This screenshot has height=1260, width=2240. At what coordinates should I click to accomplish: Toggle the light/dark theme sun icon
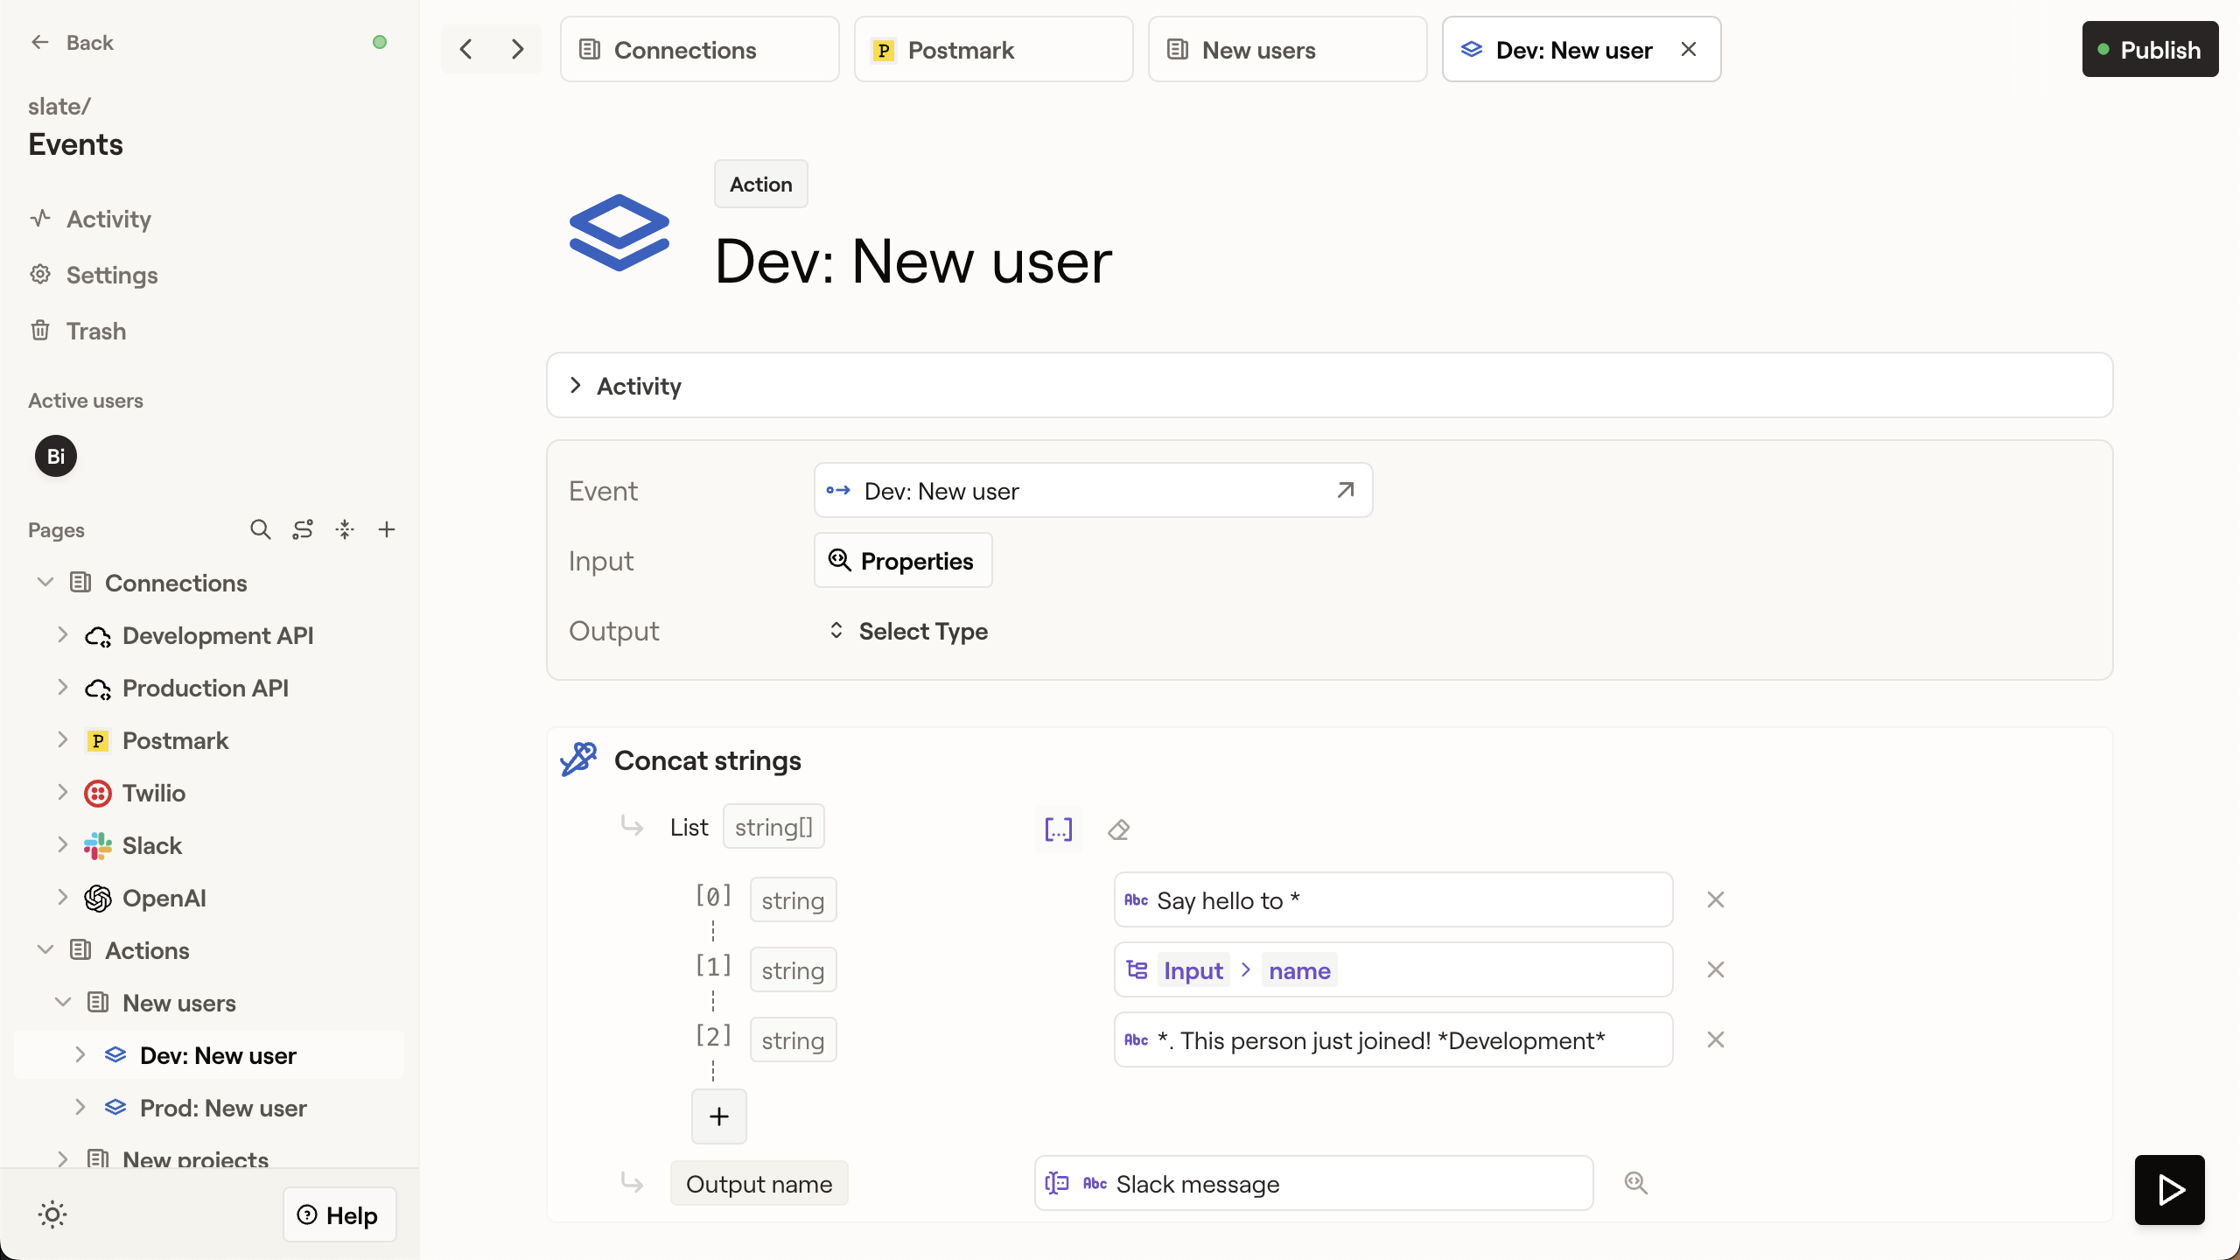click(x=52, y=1214)
